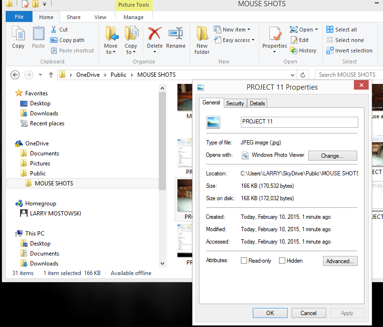383x327 pixels.
Task: Click Paste shortcut in Clipboard group
Action: [x=72, y=51]
